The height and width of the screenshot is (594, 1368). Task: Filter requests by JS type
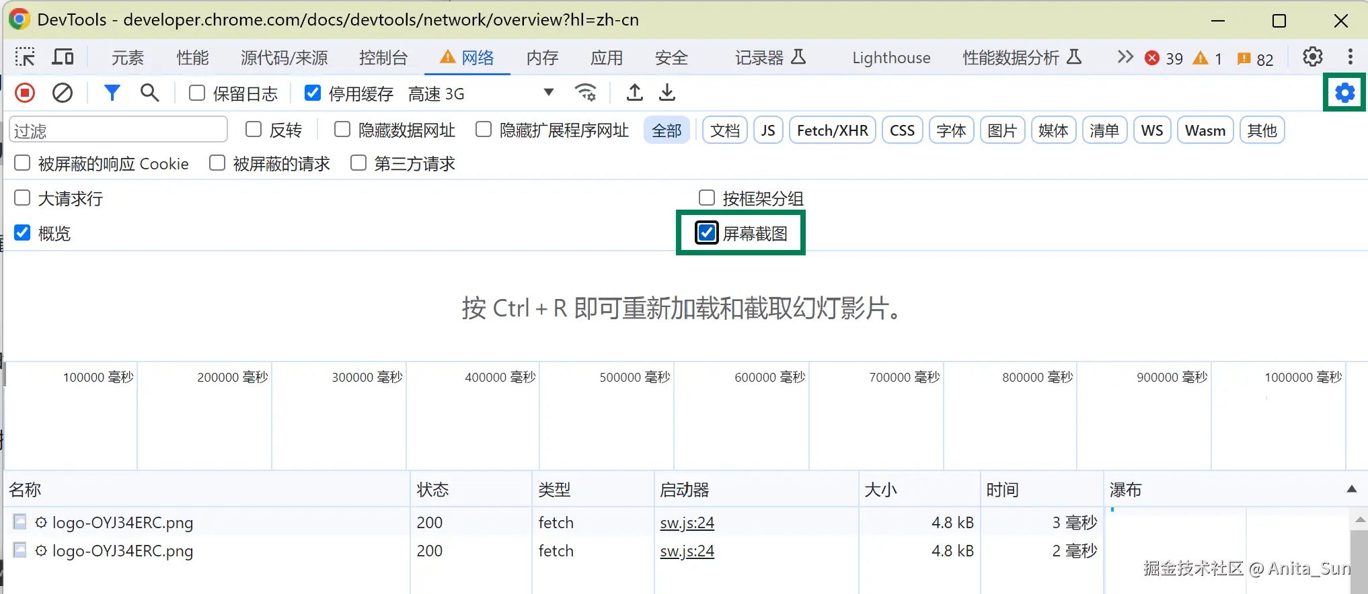(x=768, y=130)
